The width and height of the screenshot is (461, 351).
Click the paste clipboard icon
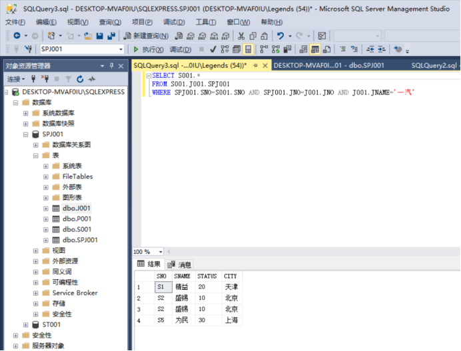coord(264,36)
